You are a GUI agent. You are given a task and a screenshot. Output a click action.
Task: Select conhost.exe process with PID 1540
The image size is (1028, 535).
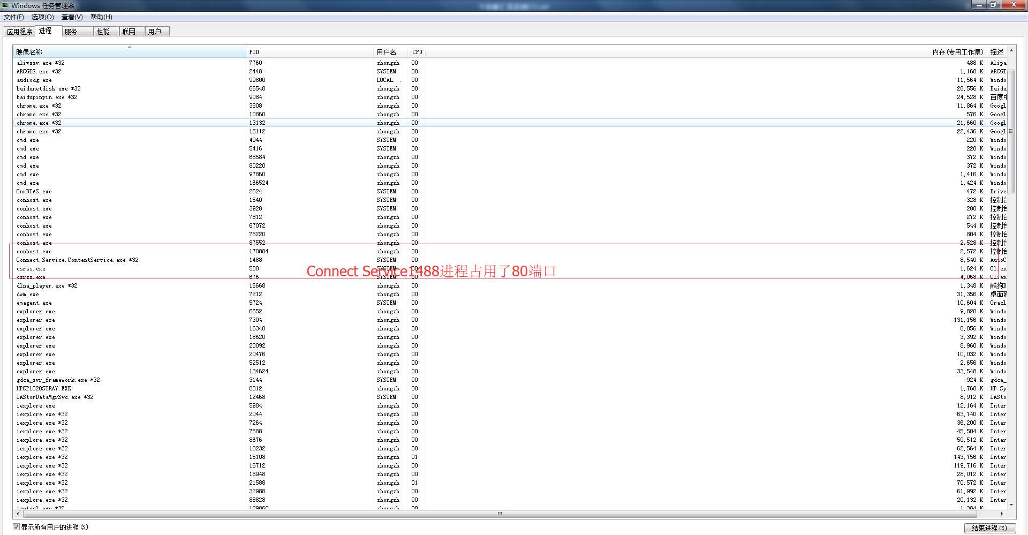(x=510, y=200)
